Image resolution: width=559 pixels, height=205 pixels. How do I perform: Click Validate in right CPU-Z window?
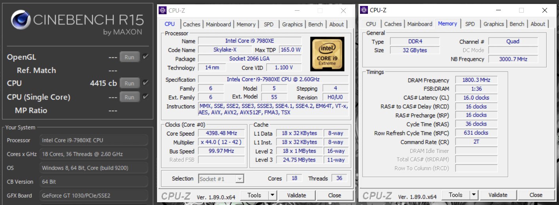pyautogui.click(x=498, y=195)
